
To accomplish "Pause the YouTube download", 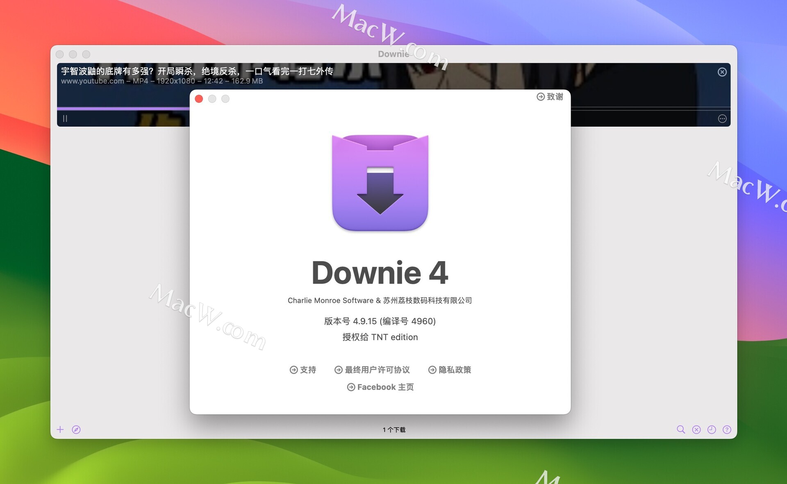I will tap(65, 118).
